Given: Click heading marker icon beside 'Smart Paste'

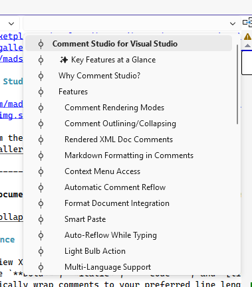Looking at the screenshot, I should coord(41,219).
